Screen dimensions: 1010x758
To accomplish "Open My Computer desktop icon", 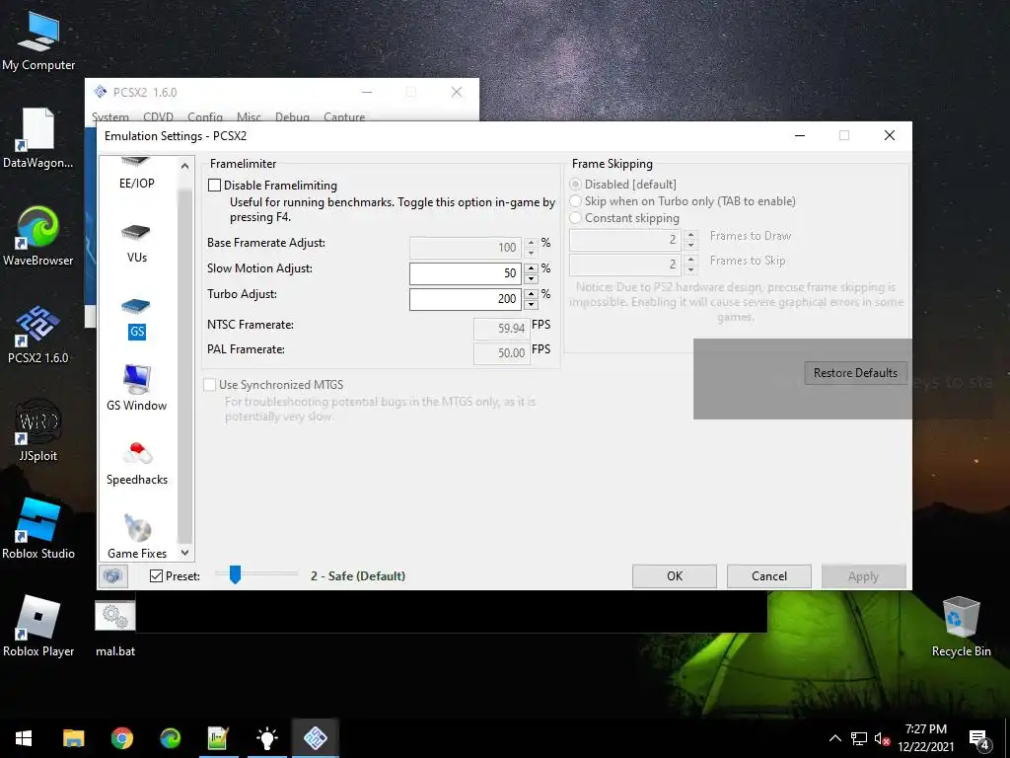I will pos(38,40).
